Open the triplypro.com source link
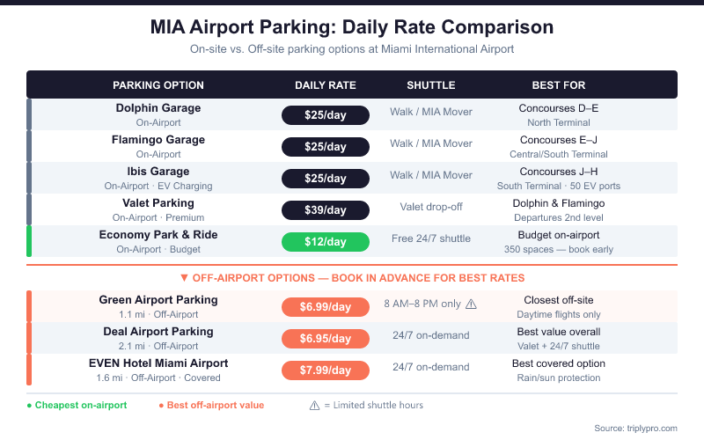This screenshot has width=704, height=440. pyautogui.click(x=649, y=428)
